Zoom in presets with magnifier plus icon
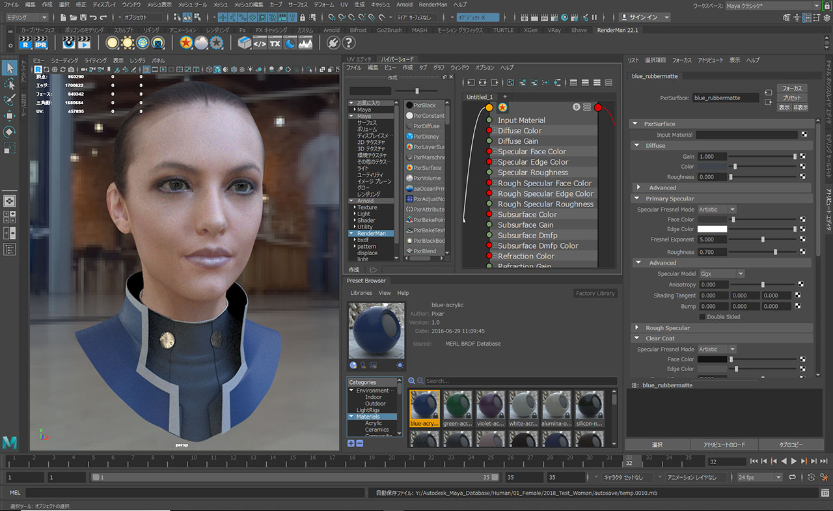 coord(411,381)
